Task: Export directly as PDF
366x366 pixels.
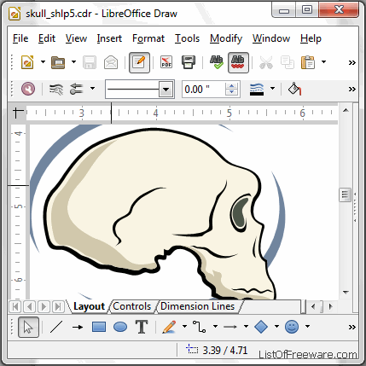Action: coord(166,62)
